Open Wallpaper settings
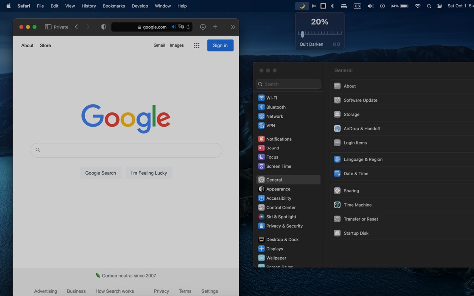This screenshot has height=296, width=474. 288,258
